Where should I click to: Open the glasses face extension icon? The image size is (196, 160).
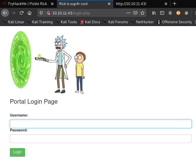(x=186, y=13)
